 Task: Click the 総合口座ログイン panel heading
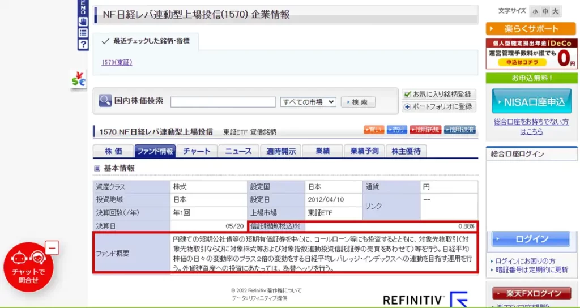pyautogui.click(x=517, y=154)
